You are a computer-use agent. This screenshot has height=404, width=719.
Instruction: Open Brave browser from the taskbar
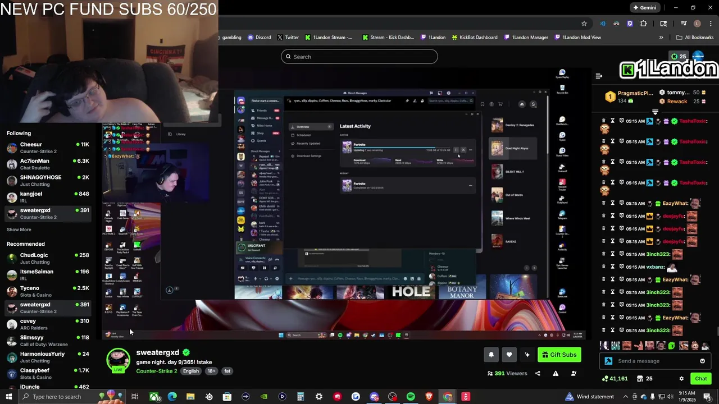click(x=429, y=397)
